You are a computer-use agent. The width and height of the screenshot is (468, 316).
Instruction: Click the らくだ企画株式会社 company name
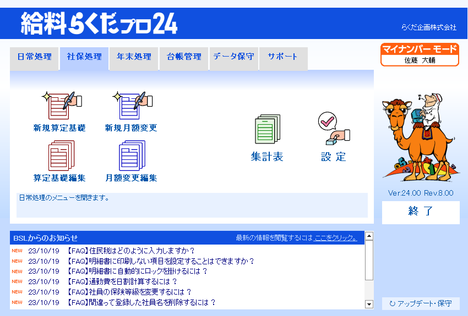pyautogui.click(x=428, y=27)
